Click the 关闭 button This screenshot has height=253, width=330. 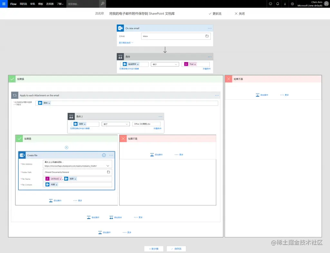tap(239, 14)
